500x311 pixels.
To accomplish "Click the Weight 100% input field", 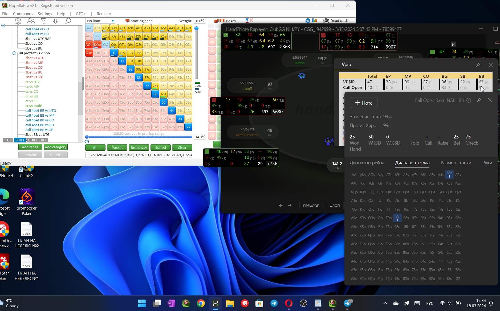I will tap(200, 21).
